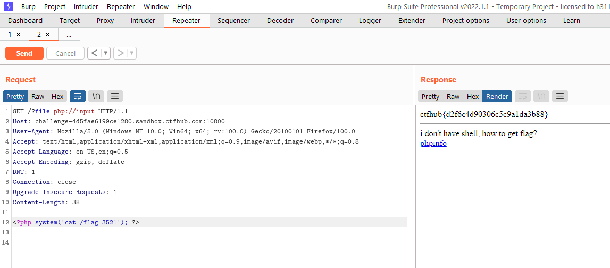The height and width of the screenshot is (268, 610).
Task: Toggle \n display in the Response panel
Action: point(541,96)
